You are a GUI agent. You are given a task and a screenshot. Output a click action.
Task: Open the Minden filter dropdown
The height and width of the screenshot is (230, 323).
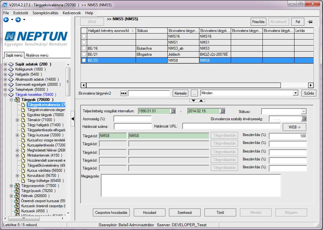pos(296,93)
